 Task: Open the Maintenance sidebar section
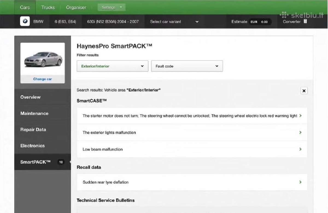coord(43,113)
